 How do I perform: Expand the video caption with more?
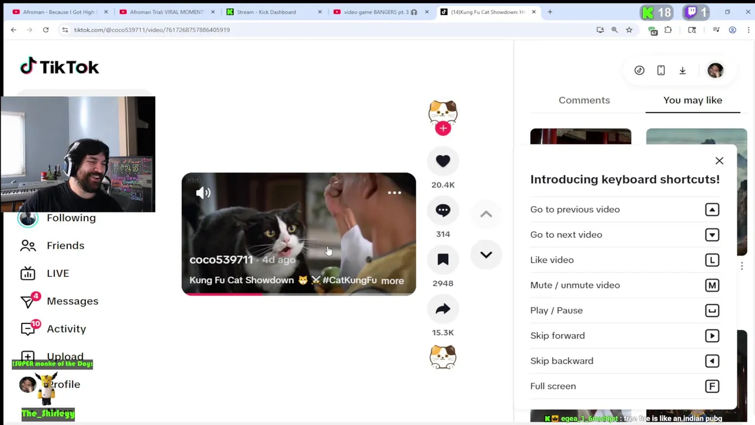(x=392, y=281)
